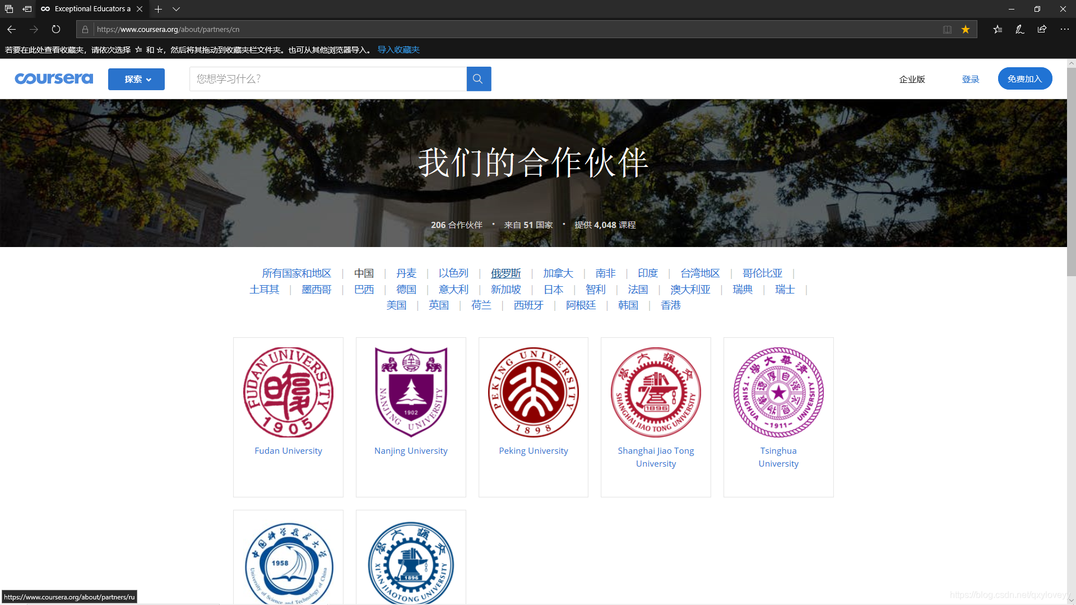The height and width of the screenshot is (605, 1076).
Task: Click the search magnifier icon
Action: [478, 78]
